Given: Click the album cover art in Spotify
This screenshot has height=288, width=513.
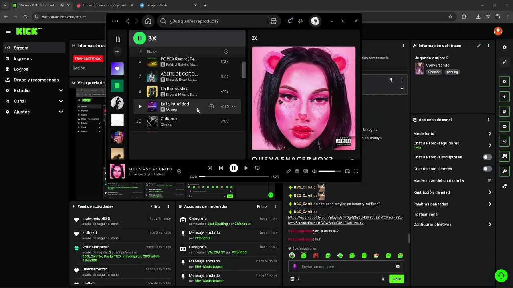Looking at the screenshot, I should [x=303, y=98].
